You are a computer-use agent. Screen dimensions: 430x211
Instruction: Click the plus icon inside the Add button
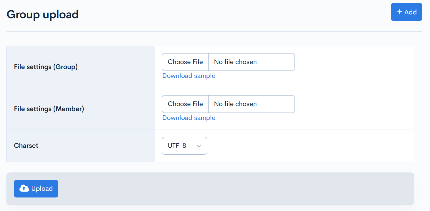tap(400, 12)
